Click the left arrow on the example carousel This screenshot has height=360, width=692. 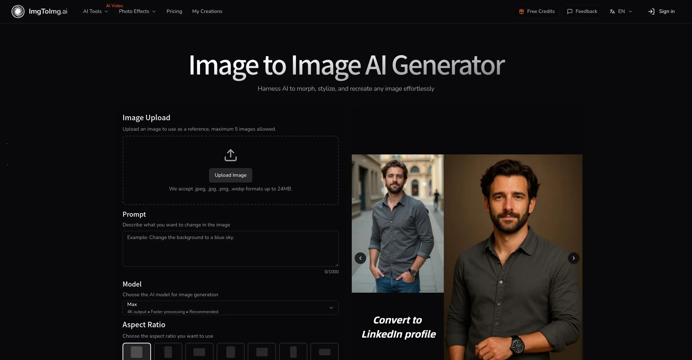click(360, 258)
